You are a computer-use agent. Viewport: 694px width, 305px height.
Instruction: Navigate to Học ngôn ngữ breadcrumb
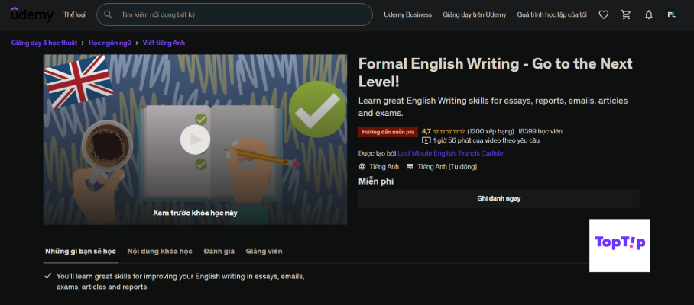click(x=110, y=43)
